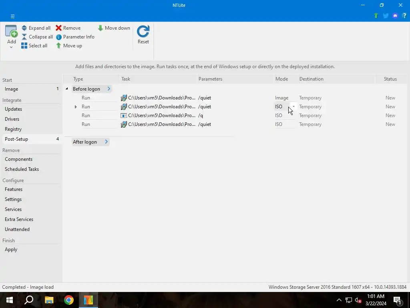This screenshot has width=410, height=308.
Task: Open the Services page
Action: point(31,209)
